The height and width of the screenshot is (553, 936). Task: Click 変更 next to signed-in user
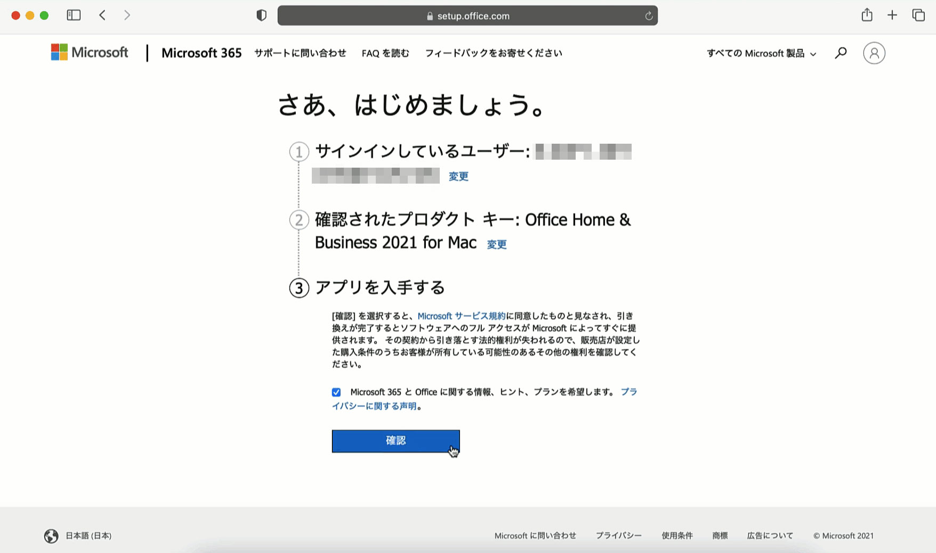(458, 176)
